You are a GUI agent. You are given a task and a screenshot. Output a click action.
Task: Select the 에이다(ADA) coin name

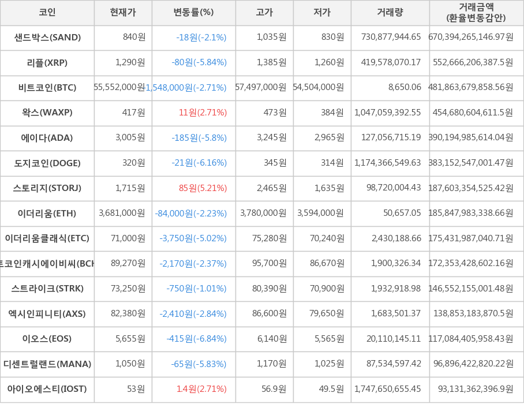point(47,138)
